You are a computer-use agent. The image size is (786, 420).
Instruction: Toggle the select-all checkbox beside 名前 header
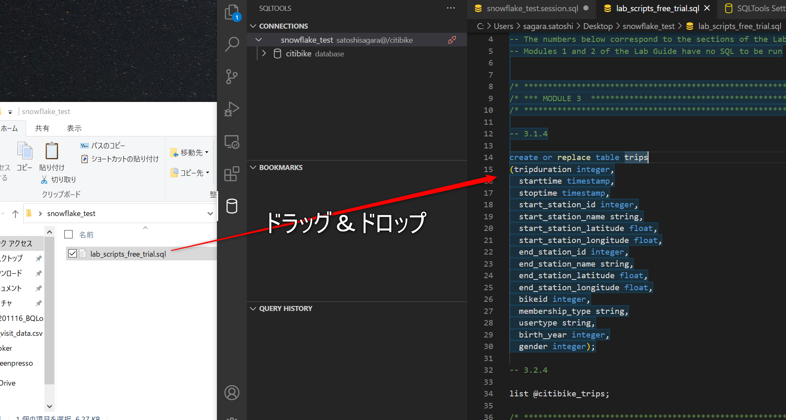pos(68,234)
